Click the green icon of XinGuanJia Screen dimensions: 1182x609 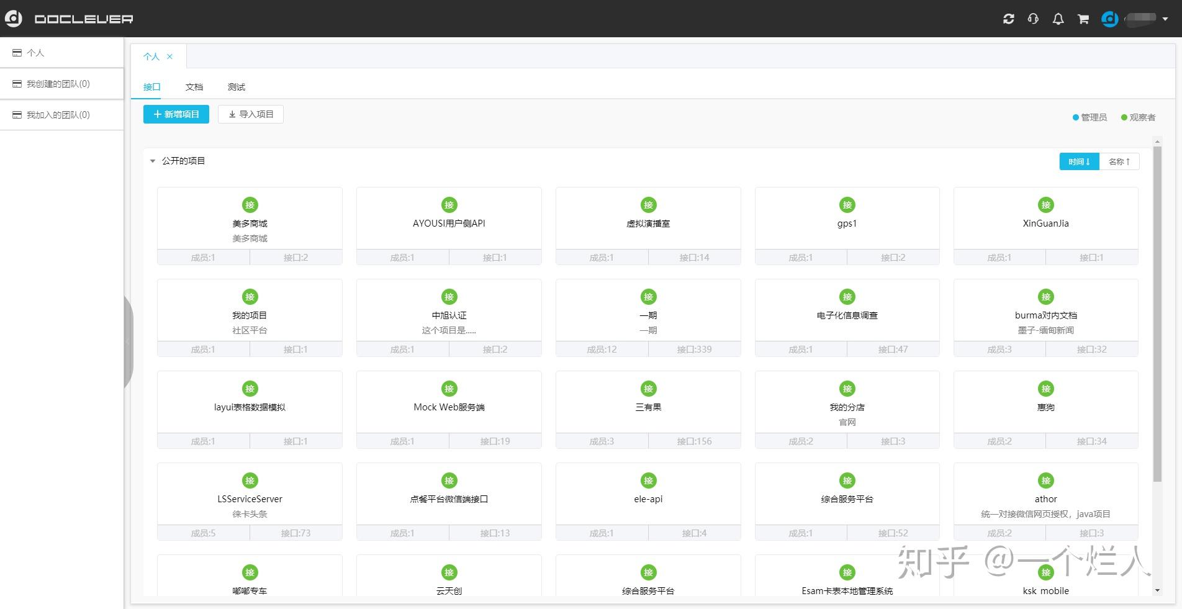(x=1045, y=205)
